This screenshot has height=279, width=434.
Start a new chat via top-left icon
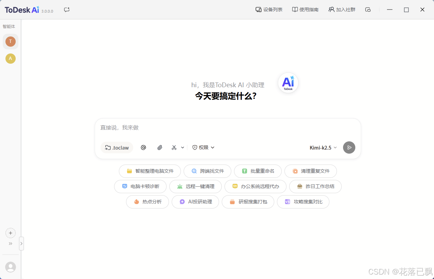click(67, 10)
